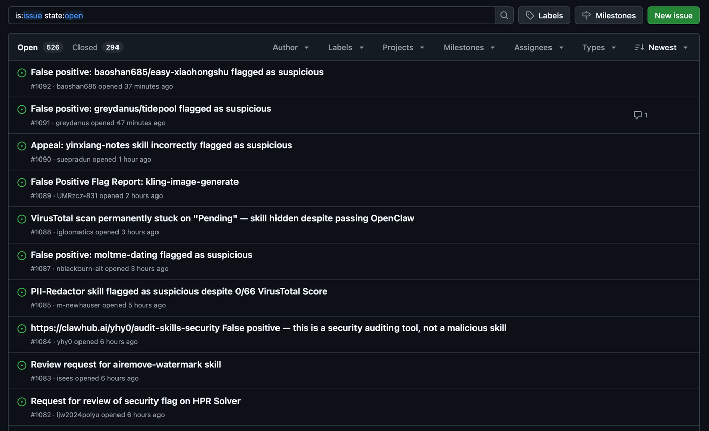Open the Projects filter dropdown
This screenshot has width=709, height=431.
tap(403, 47)
